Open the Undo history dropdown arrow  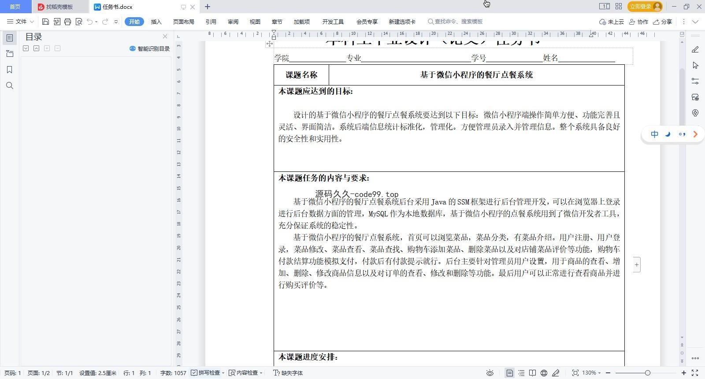coord(96,22)
